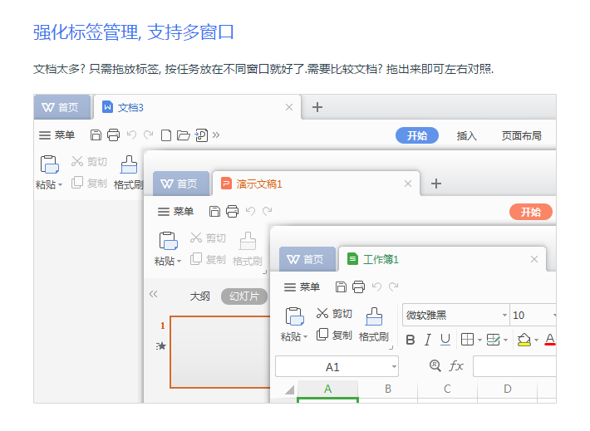
Task: Open the borders dropdown arrow
Action: coord(479,340)
